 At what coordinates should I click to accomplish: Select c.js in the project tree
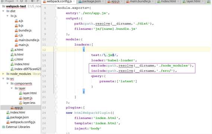tap(21, 35)
